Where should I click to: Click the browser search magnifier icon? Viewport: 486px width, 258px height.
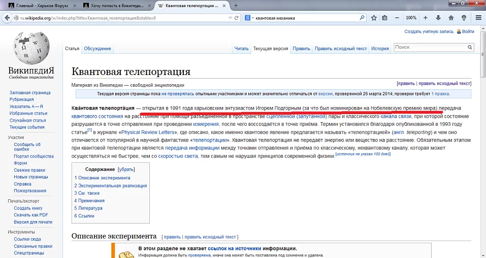pos(362,18)
